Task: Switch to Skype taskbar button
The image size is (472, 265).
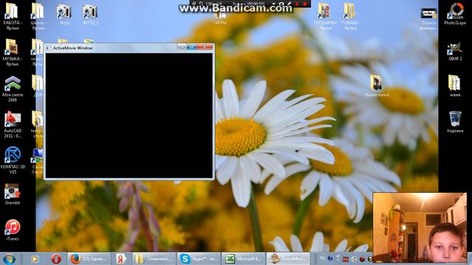Action: 198,258
